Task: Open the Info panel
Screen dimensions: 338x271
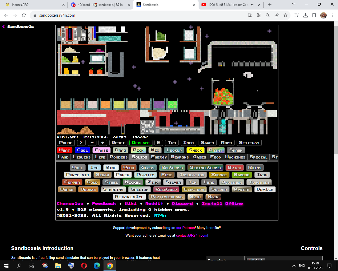Action: point(189,143)
